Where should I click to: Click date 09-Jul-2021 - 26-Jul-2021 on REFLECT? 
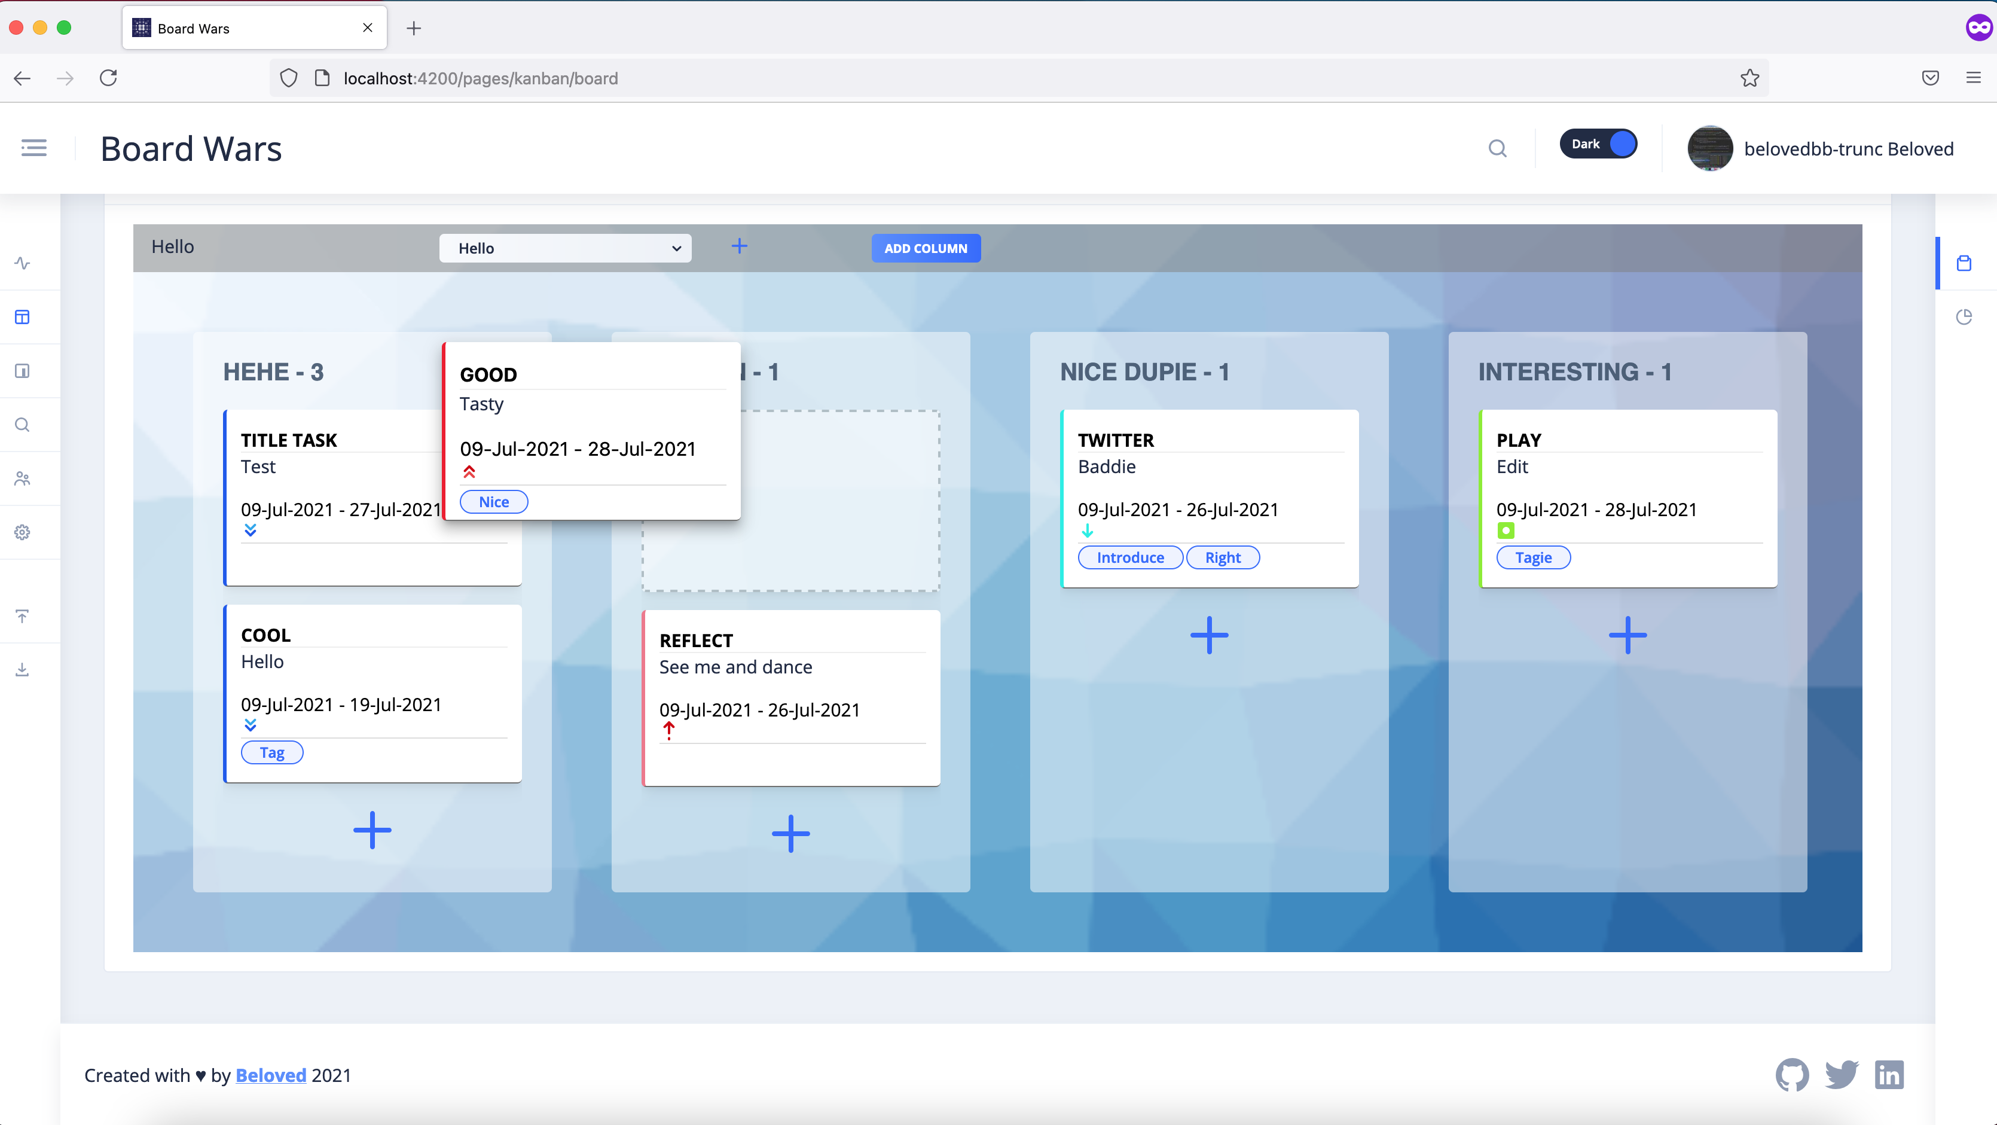[760, 710]
